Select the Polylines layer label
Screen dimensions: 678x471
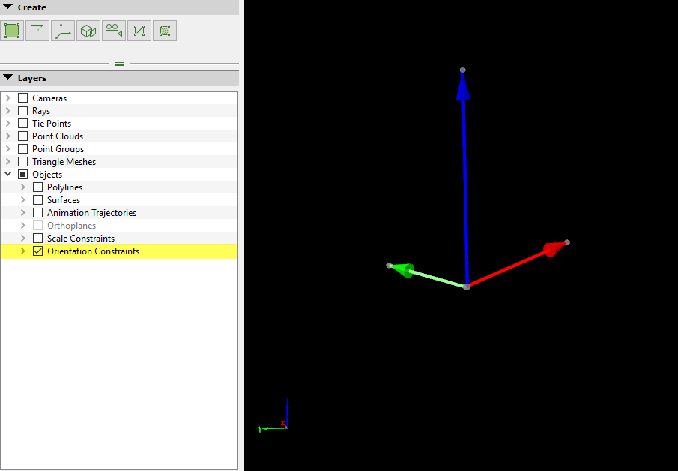64,187
